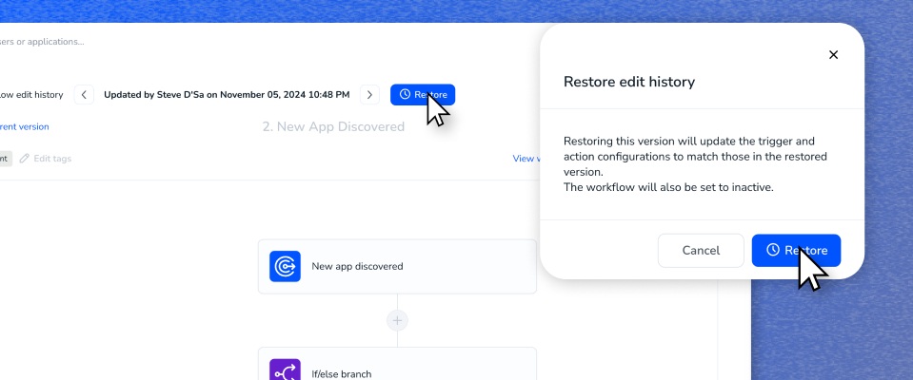913x380 pixels.
Task: Click the New app discovered trigger icon
Action: [285, 266]
